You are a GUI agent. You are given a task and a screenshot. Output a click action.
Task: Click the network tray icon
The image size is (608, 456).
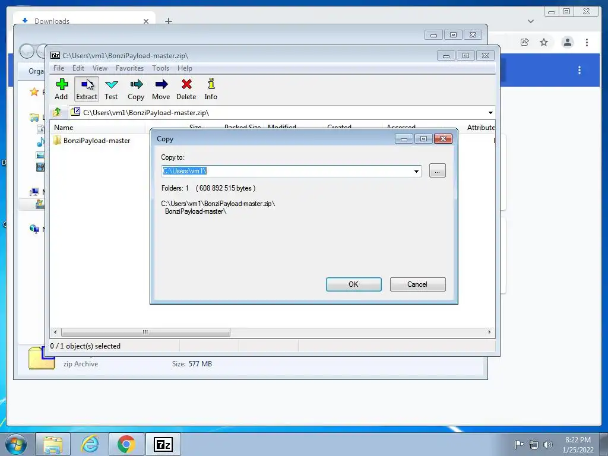534,445
